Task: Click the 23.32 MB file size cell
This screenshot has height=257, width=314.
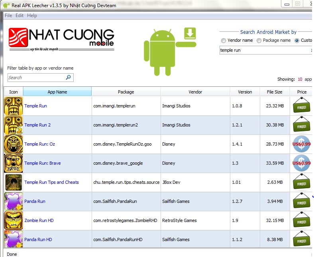Action: (x=275, y=106)
